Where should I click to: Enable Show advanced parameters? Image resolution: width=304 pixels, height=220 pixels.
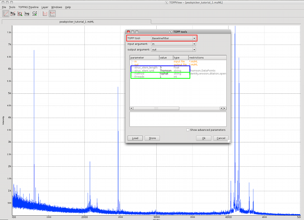(187, 130)
